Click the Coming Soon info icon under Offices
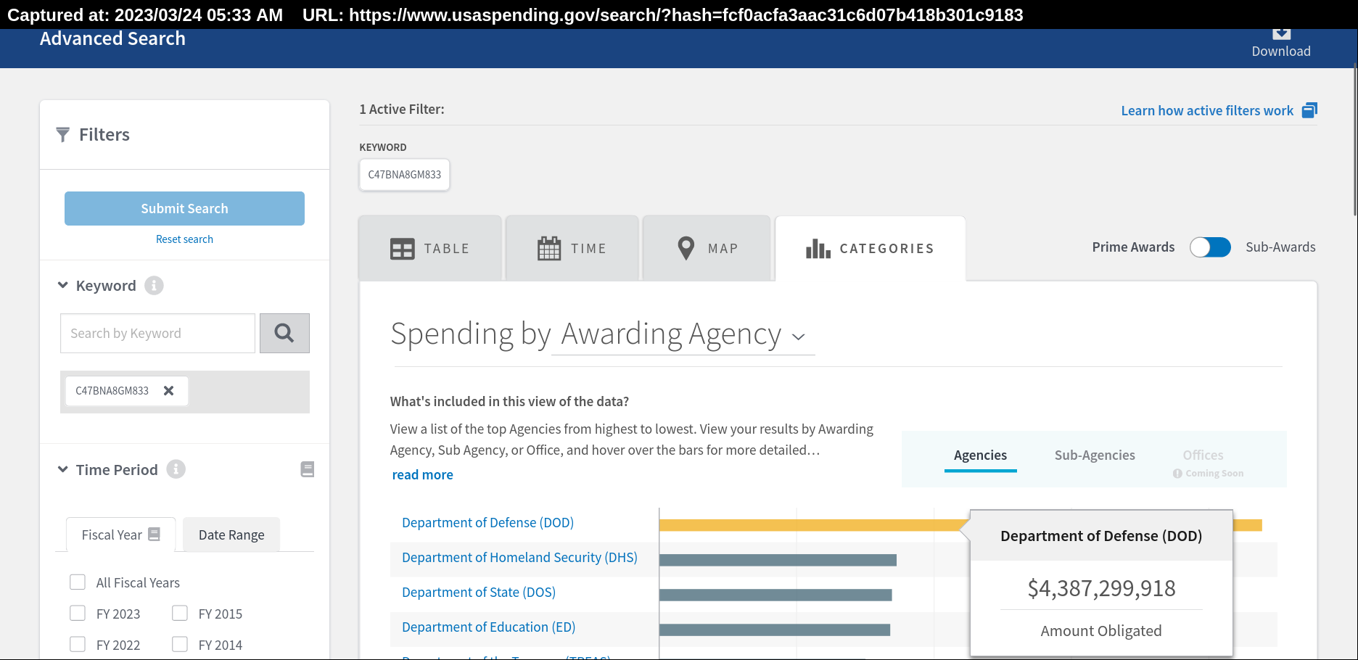Viewport: 1358px width, 660px height. point(1177,474)
